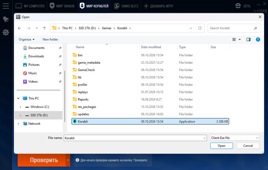Collapse the This PC tree node
Viewport: 268px width, 170px height.
pyautogui.click(x=18, y=98)
